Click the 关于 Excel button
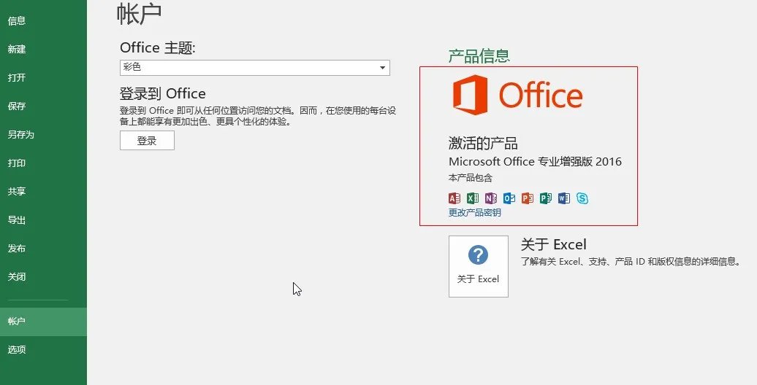 coord(479,266)
